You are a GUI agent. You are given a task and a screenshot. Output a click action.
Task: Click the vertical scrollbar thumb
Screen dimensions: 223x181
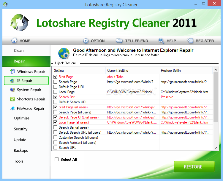[x=216, y=97]
